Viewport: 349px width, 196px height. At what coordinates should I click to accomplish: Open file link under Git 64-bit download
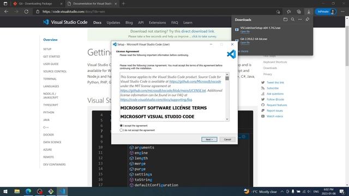coord(245,42)
